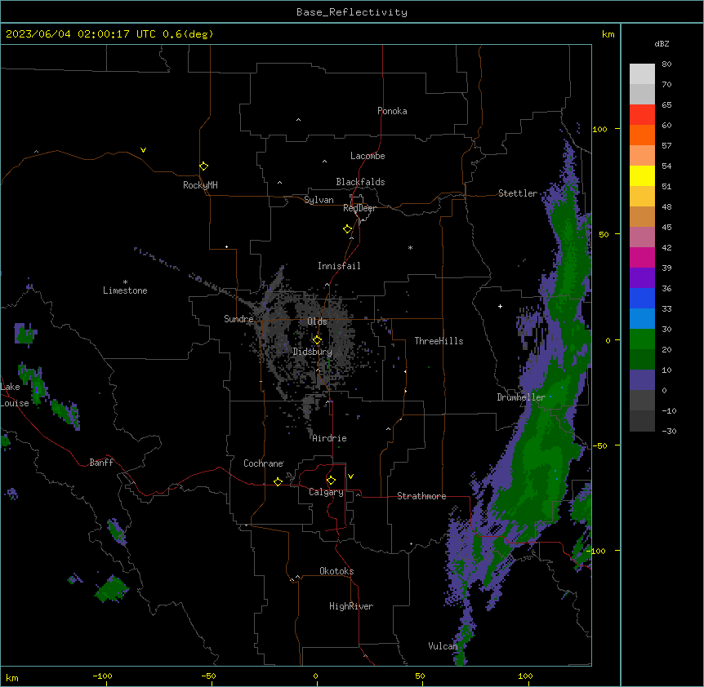Click the 0 tick label on bottom axis
Screen dimensions: 704x687
coord(315,676)
